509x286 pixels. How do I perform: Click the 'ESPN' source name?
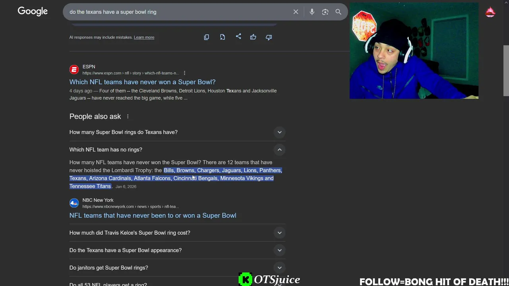click(89, 67)
